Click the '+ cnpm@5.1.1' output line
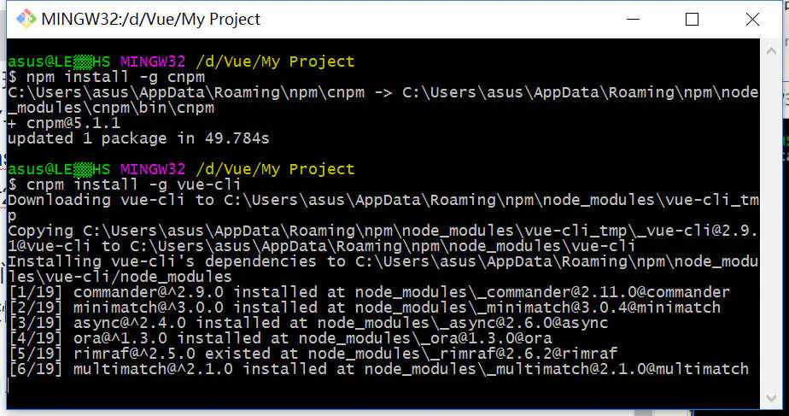The image size is (789, 416). [x=59, y=123]
